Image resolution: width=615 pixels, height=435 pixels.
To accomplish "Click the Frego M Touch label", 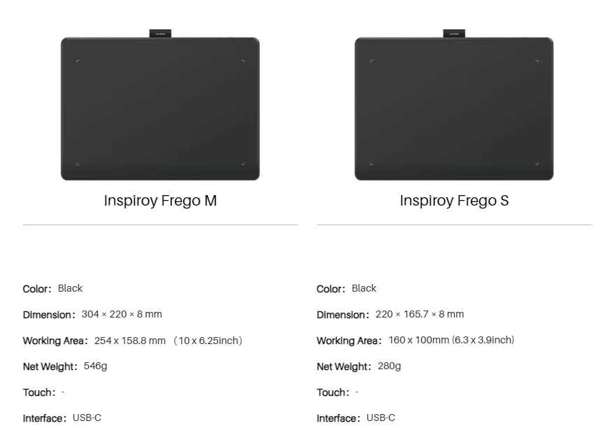I will (x=38, y=392).
